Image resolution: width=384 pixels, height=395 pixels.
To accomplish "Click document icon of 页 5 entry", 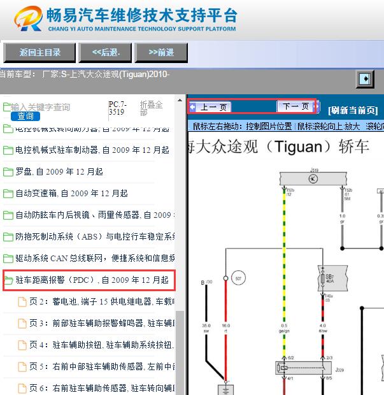I will coord(22,367).
